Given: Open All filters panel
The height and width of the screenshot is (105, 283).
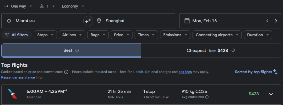Looking at the screenshot, I should [x=17, y=35].
